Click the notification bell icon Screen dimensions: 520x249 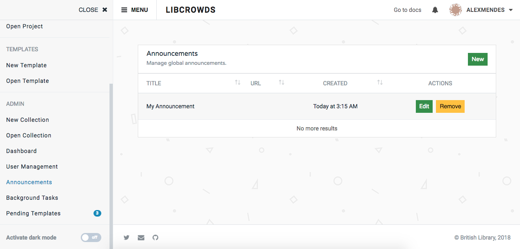coord(435,9)
